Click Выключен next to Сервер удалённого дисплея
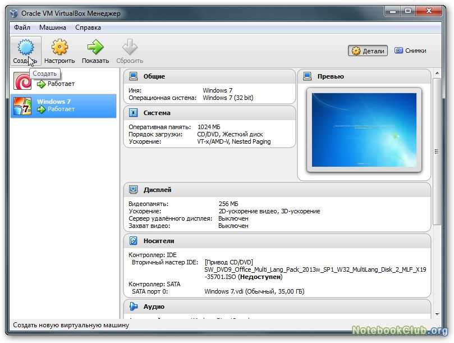 coord(233,219)
